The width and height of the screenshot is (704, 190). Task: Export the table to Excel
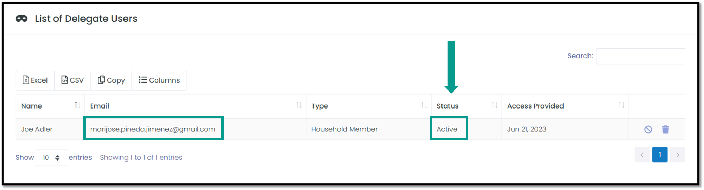(x=35, y=80)
